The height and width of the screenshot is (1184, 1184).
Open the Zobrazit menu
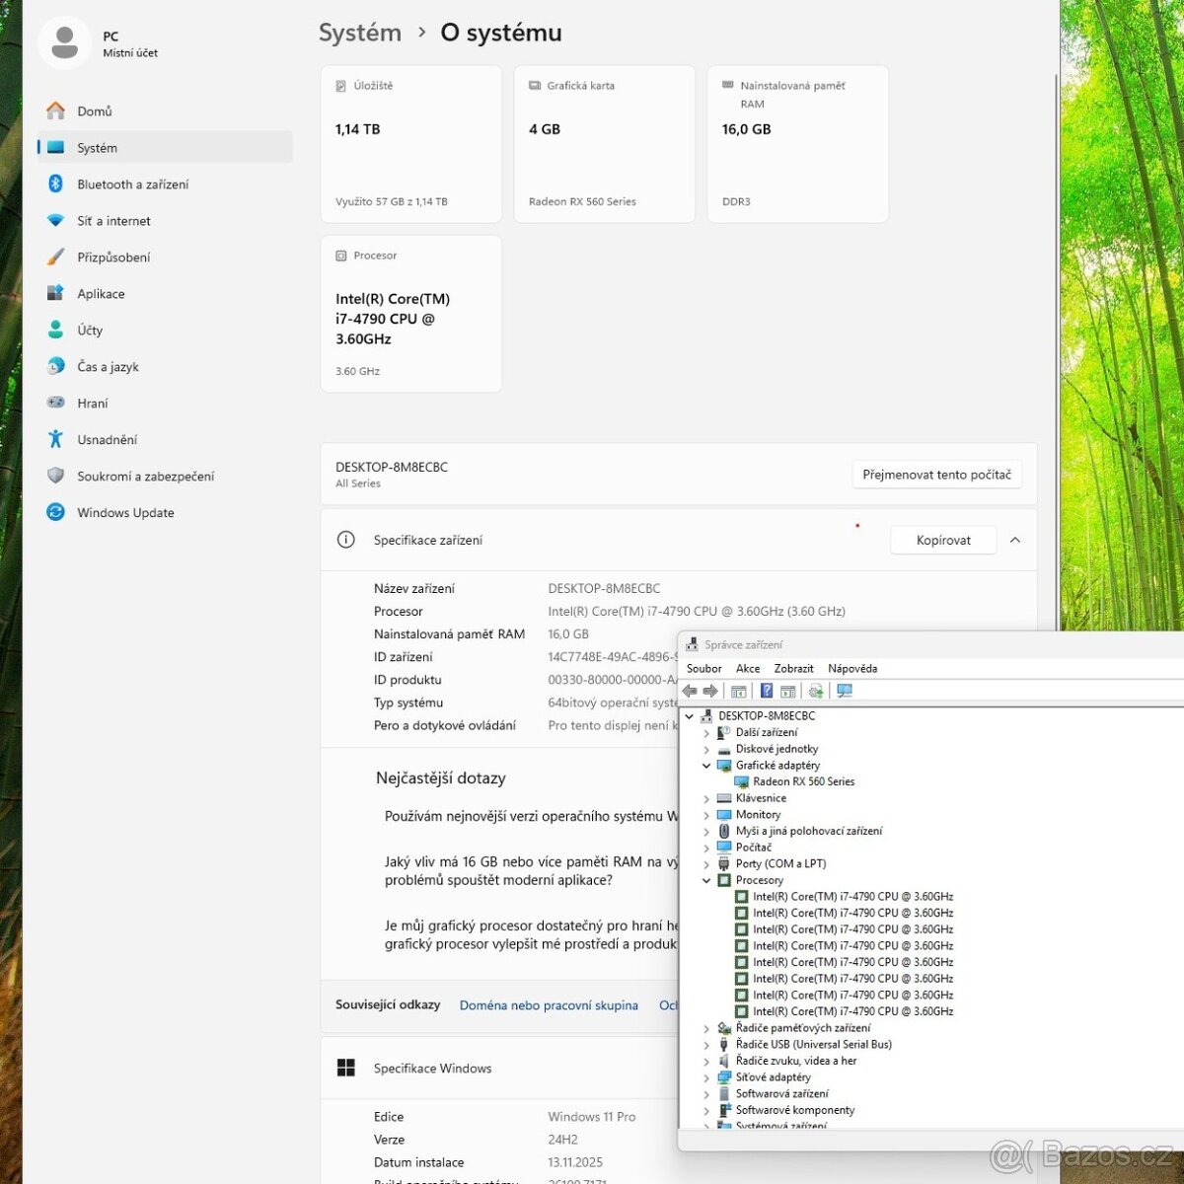coord(793,668)
